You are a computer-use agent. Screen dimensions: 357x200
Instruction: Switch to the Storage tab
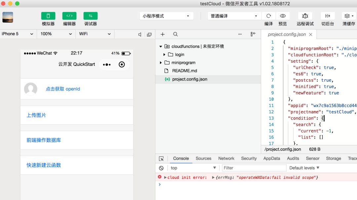click(333, 158)
